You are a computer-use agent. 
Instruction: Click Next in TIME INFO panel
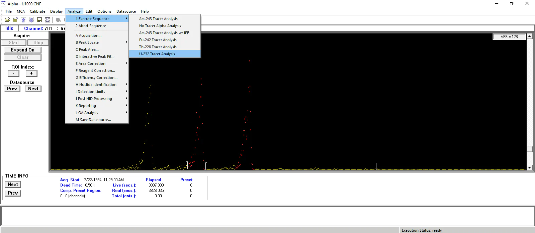coord(13,184)
